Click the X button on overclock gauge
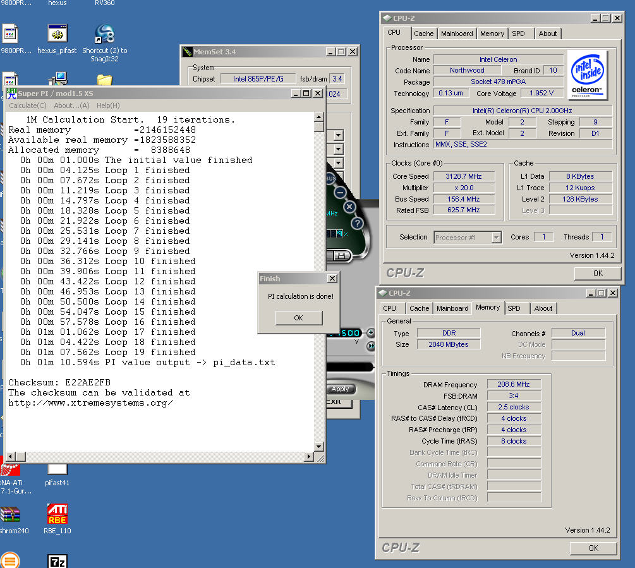This screenshot has height=568, width=635. click(349, 207)
